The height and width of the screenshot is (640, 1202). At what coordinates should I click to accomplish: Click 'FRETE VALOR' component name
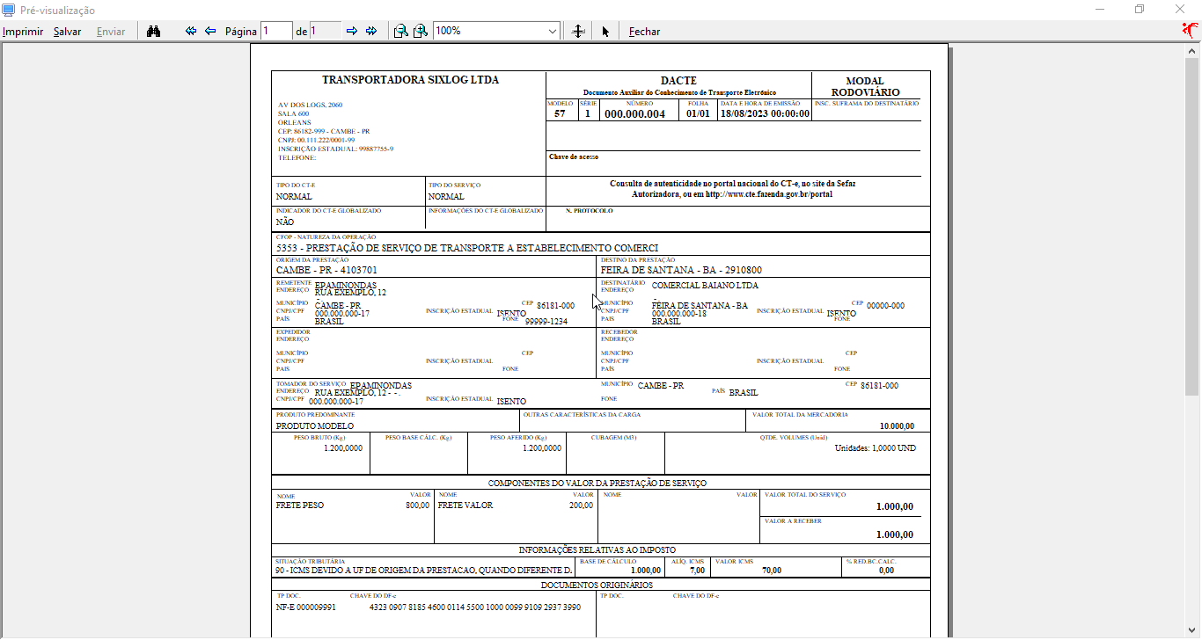point(465,505)
